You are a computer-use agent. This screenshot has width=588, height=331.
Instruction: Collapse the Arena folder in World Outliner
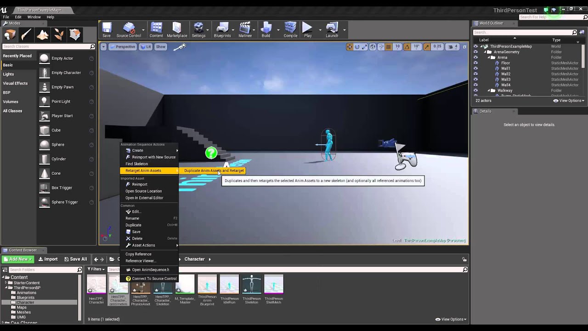click(489, 57)
